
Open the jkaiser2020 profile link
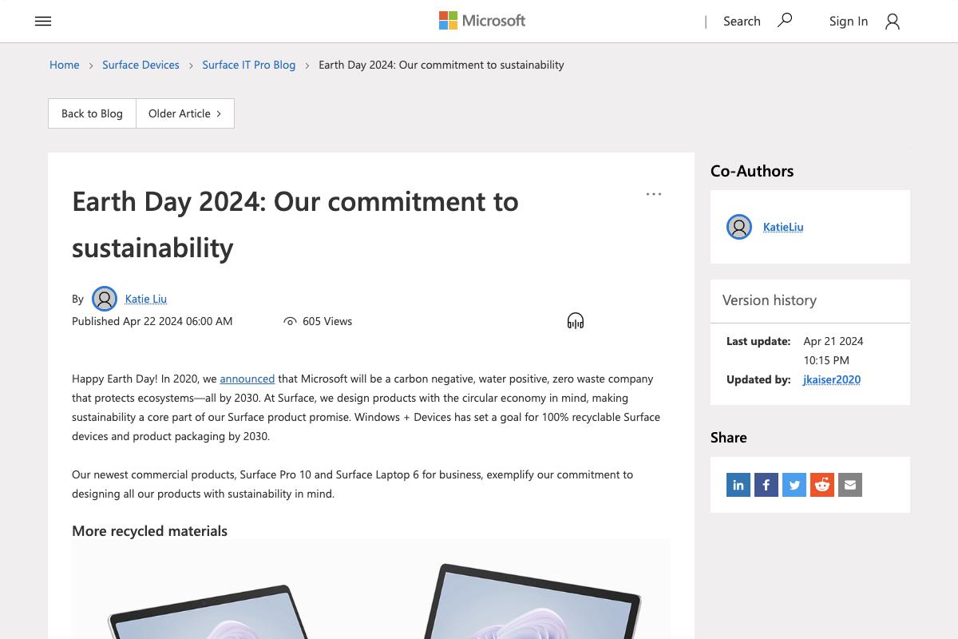832,379
